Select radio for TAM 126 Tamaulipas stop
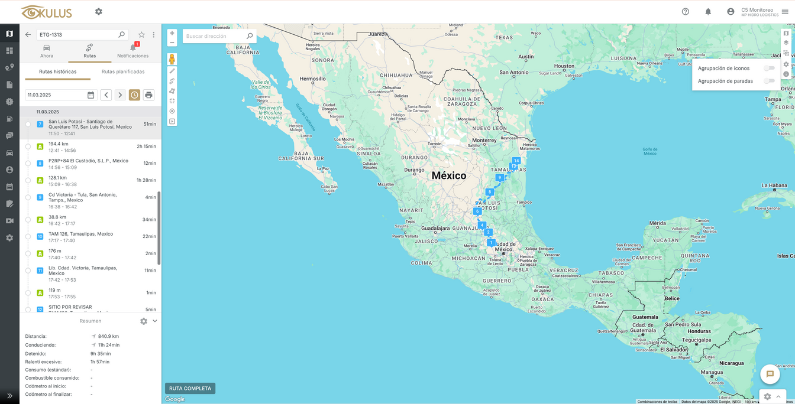Viewport: 795px width, 404px height. coord(28,236)
